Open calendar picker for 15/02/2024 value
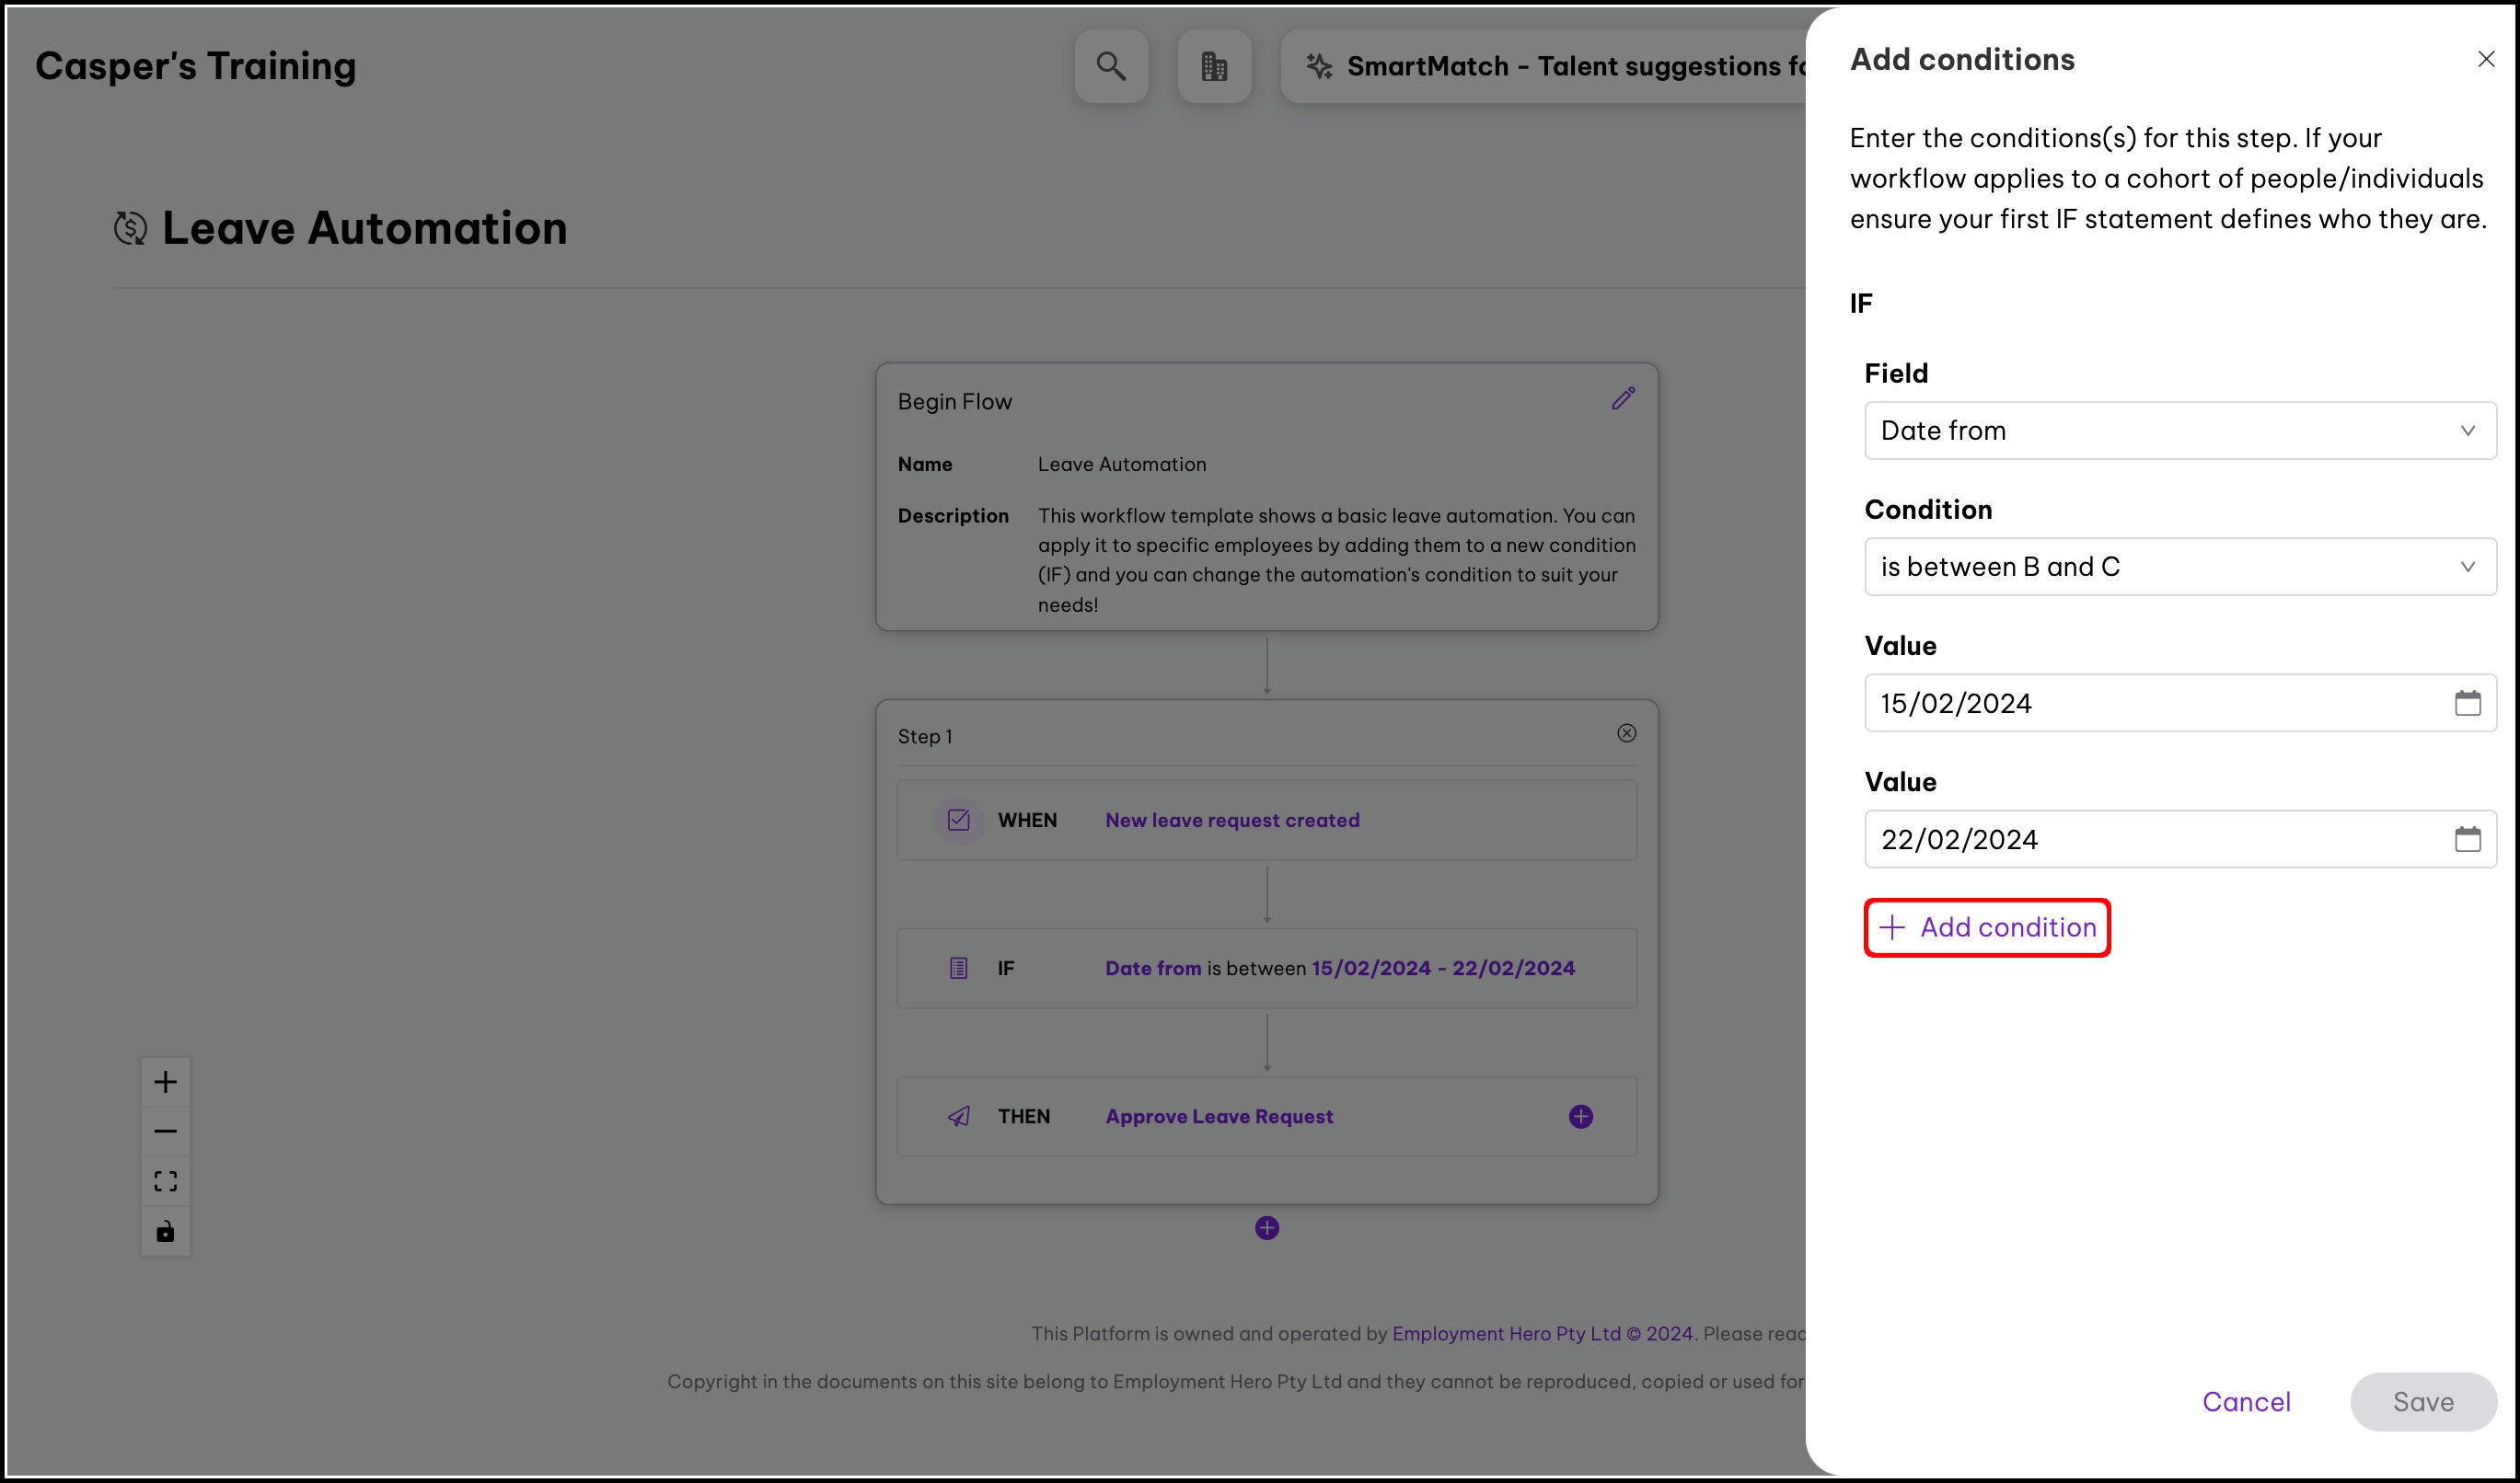This screenshot has height=1483, width=2520. (x=2467, y=704)
